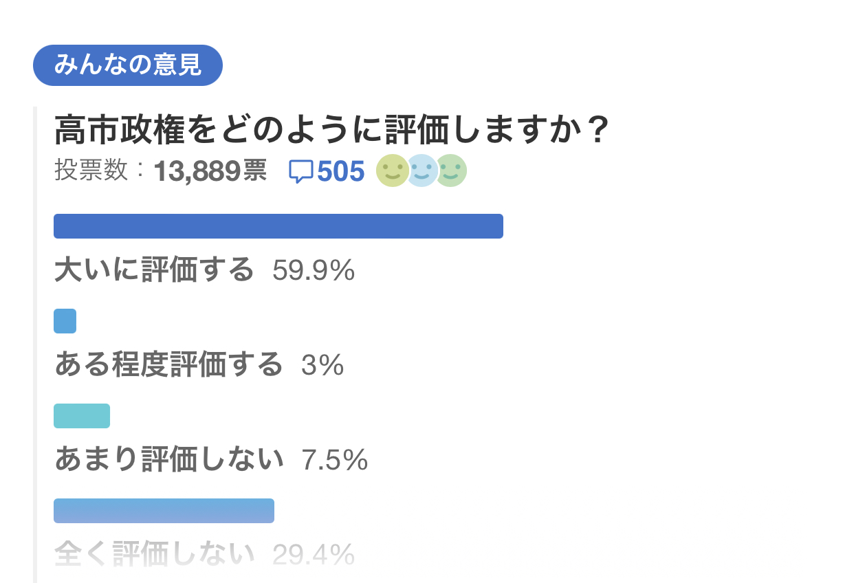Click the 3% percentage value
This screenshot has width=854, height=583.
click(322, 366)
